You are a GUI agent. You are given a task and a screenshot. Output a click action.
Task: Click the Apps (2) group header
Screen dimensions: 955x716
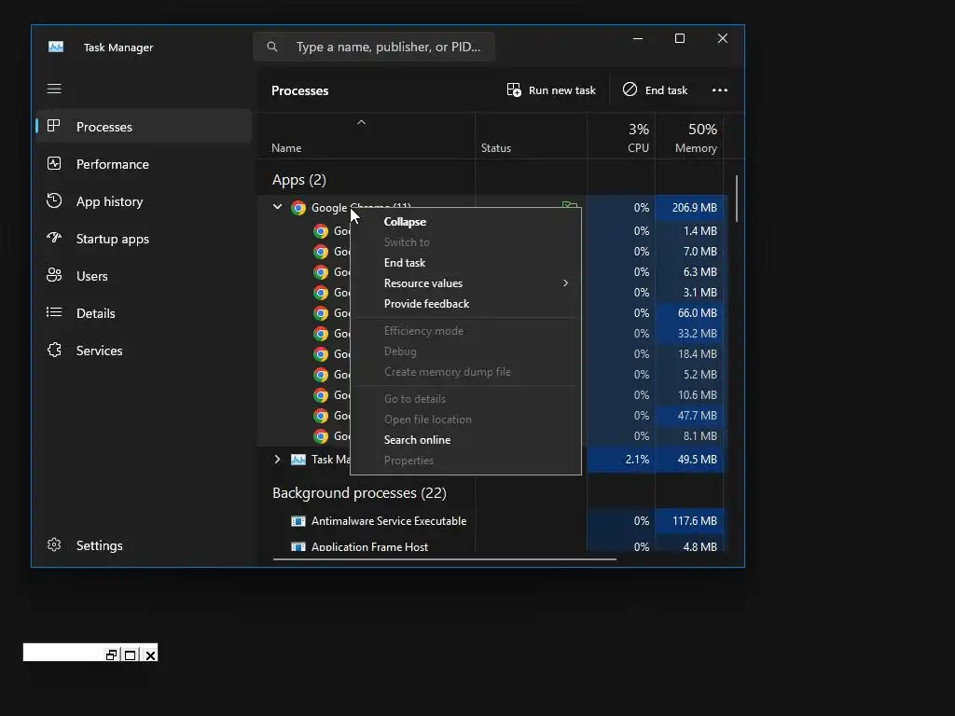pos(299,180)
